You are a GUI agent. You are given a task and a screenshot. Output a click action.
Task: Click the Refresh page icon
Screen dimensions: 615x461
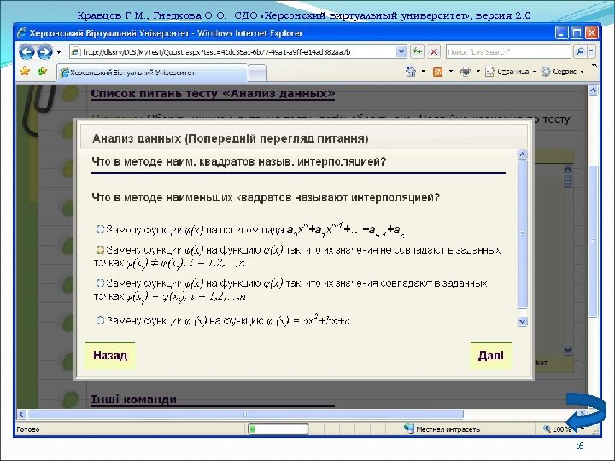tap(417, 52)
